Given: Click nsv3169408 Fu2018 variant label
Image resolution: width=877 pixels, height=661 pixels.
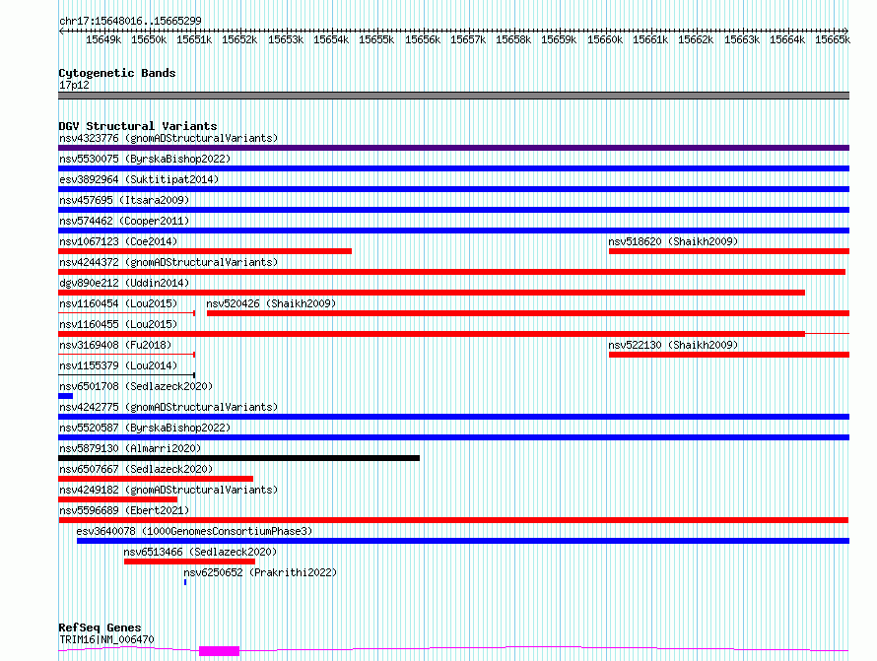Looking at the screenshot, I should tap(115, 345).
